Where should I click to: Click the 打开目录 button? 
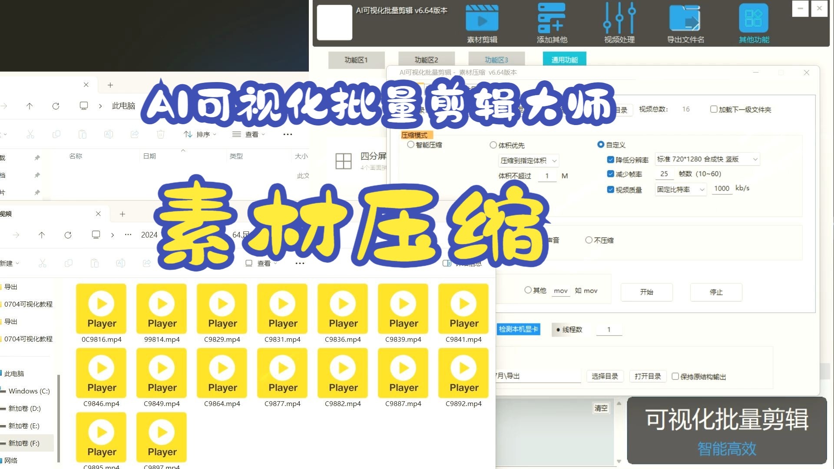coord(648,376)
